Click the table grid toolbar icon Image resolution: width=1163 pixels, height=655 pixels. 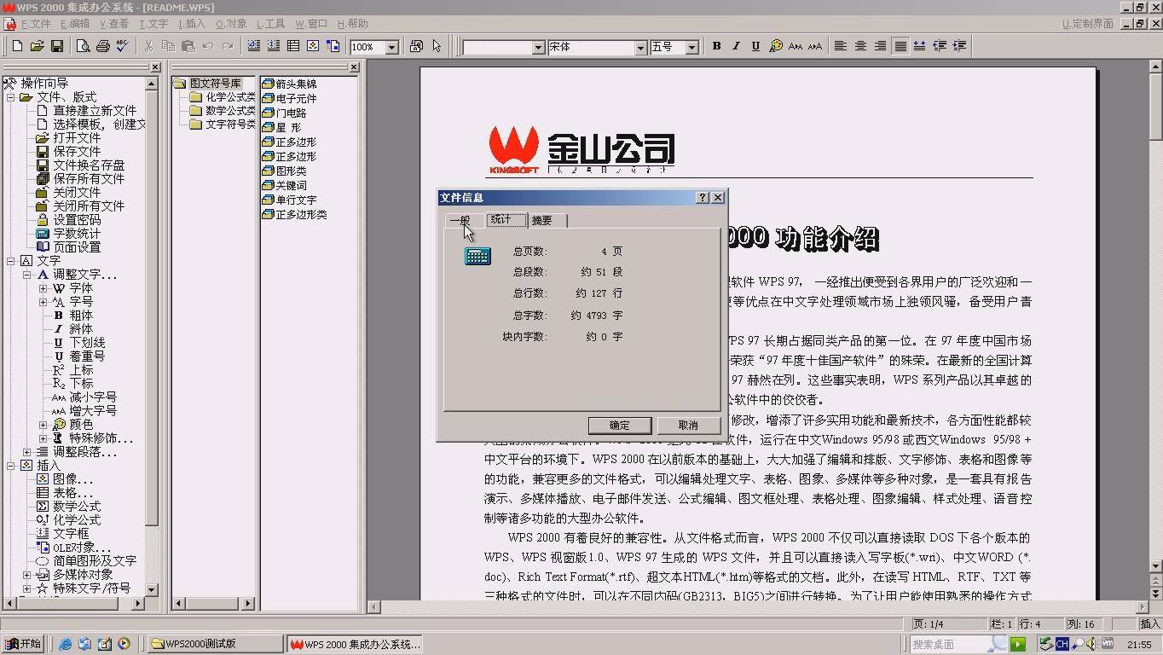coord(293,46)
